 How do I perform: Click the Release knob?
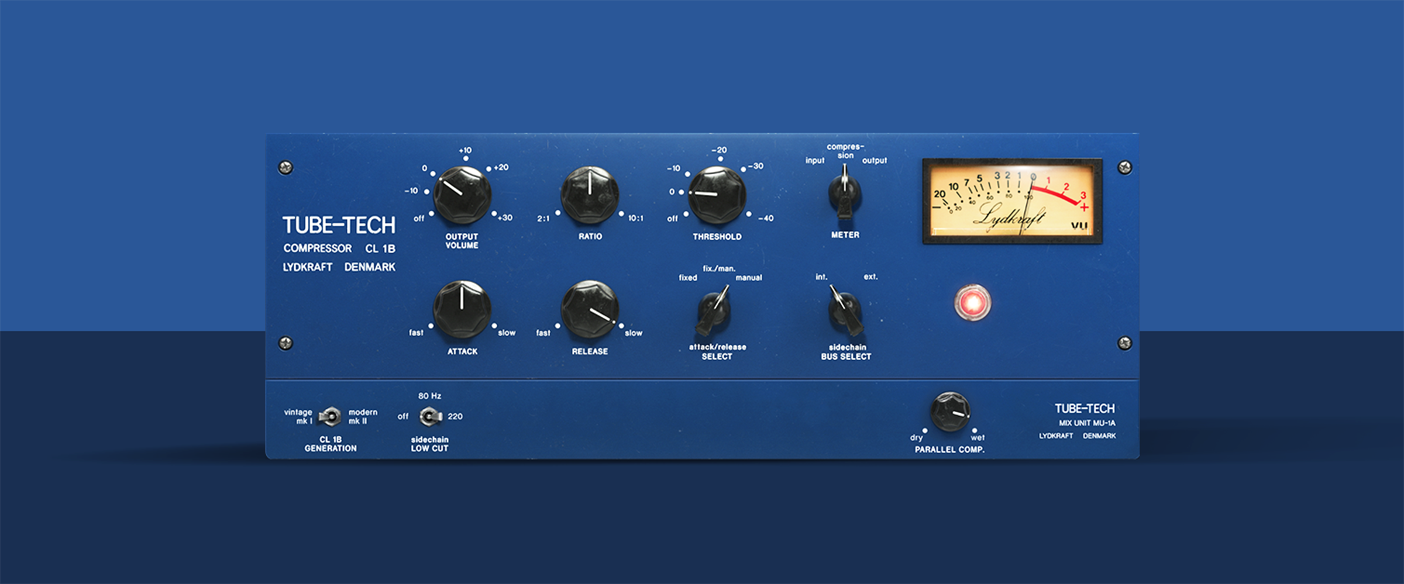click(x=590, y=309)
